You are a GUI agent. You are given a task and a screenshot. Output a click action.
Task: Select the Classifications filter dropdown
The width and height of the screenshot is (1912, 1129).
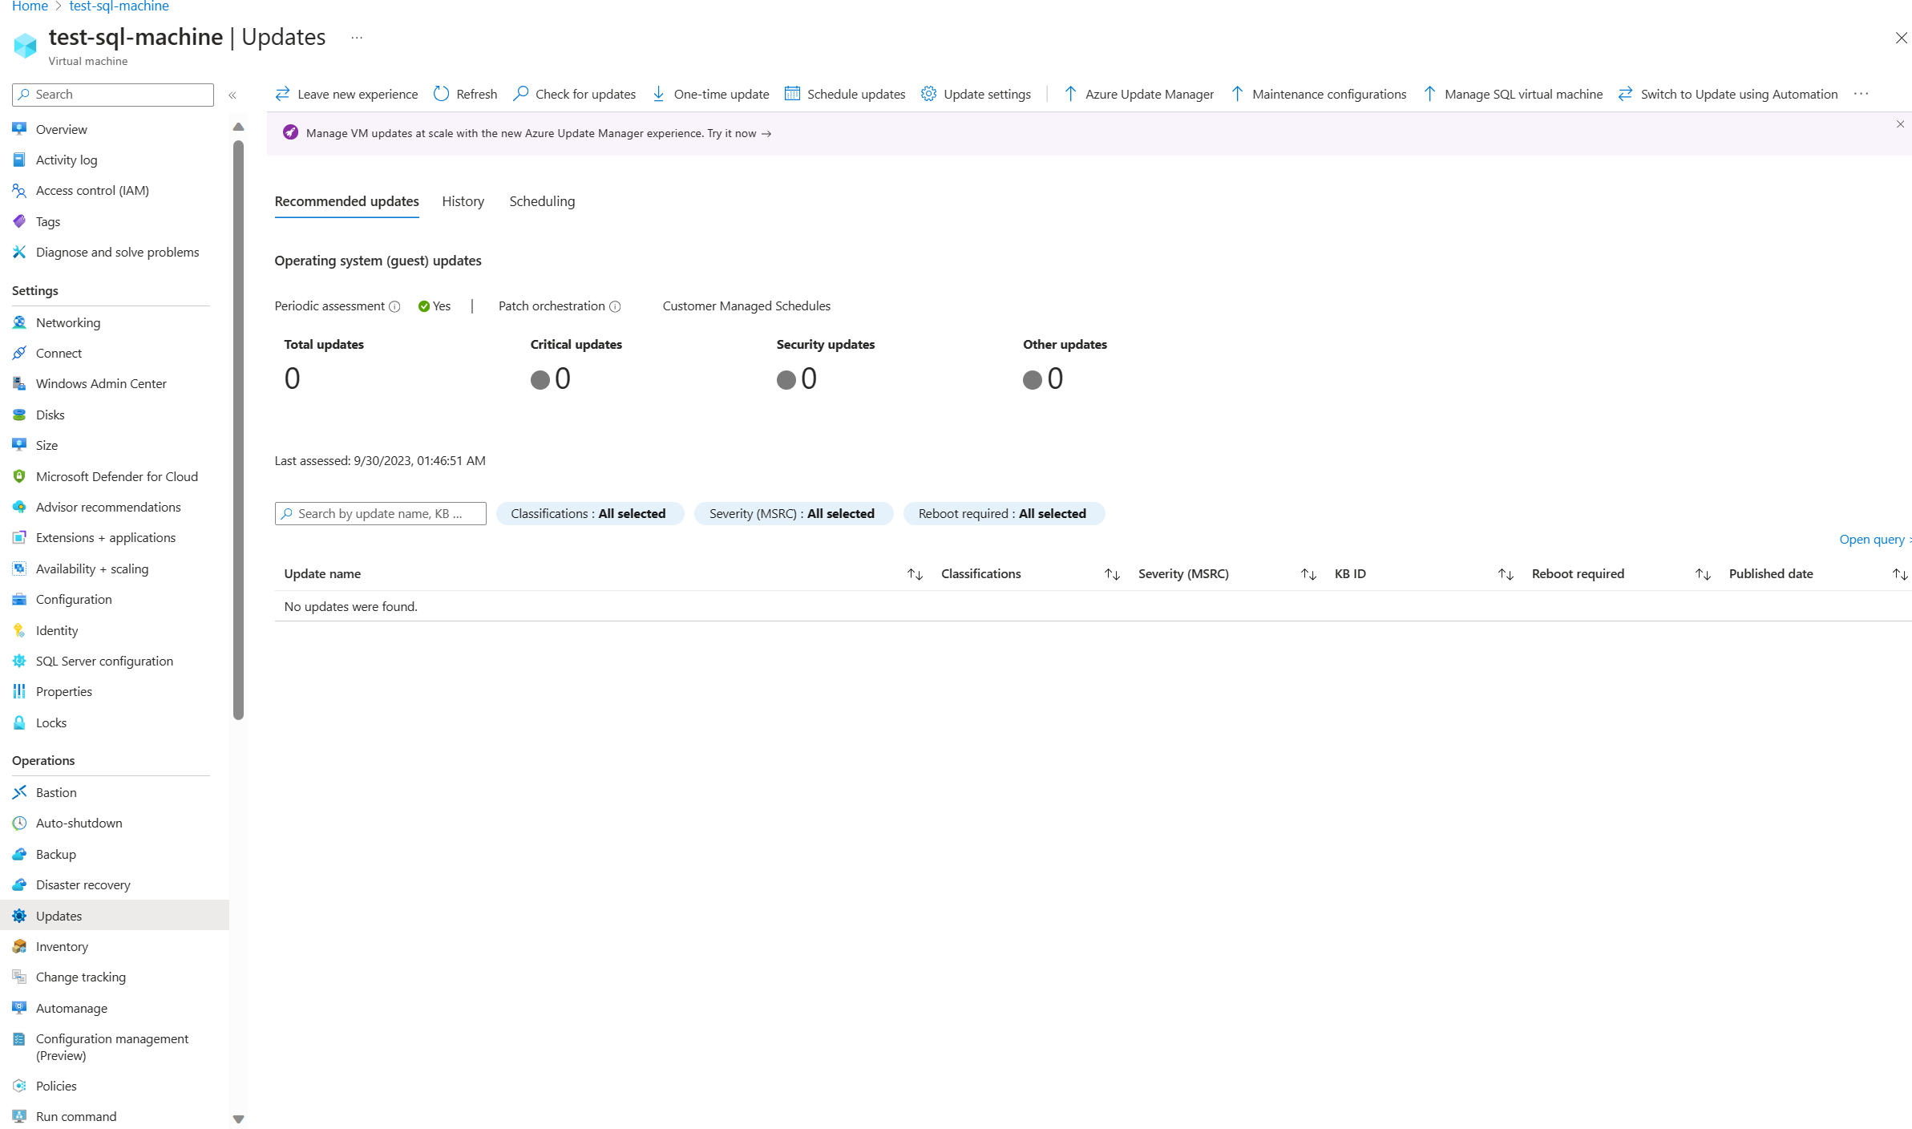coord(587,513)
